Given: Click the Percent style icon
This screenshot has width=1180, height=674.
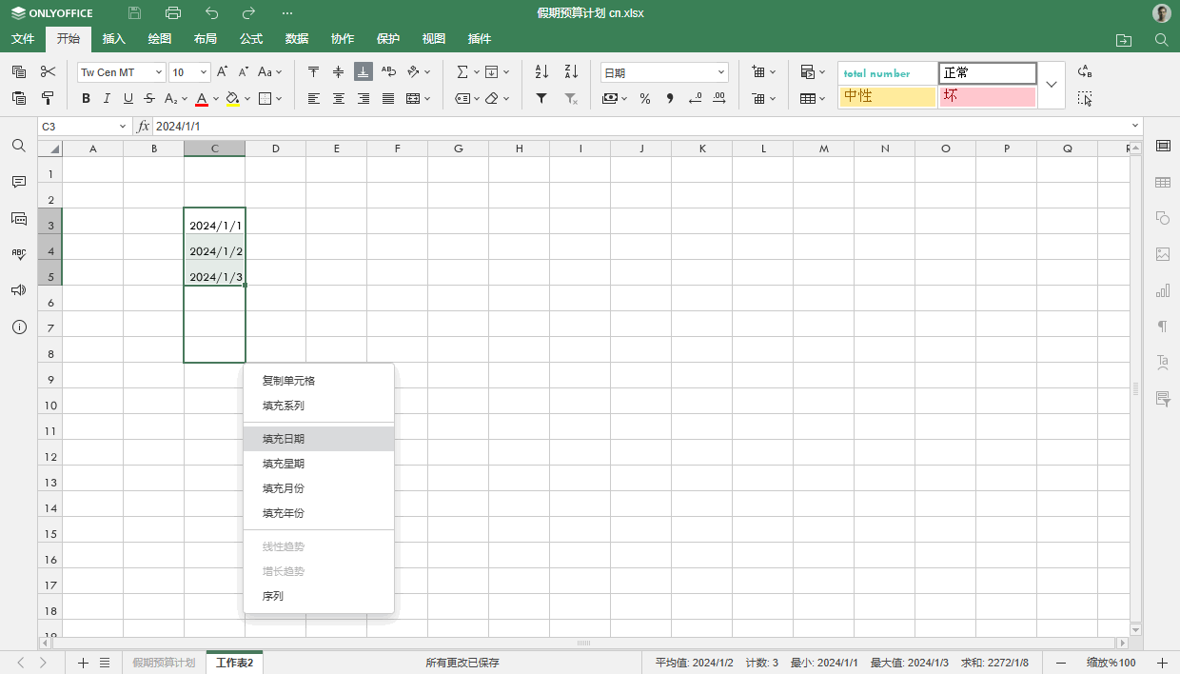Looking at the screenshot, I should coord(644,98).
